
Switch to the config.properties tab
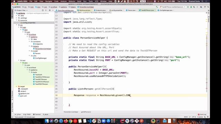coord(117,10)
